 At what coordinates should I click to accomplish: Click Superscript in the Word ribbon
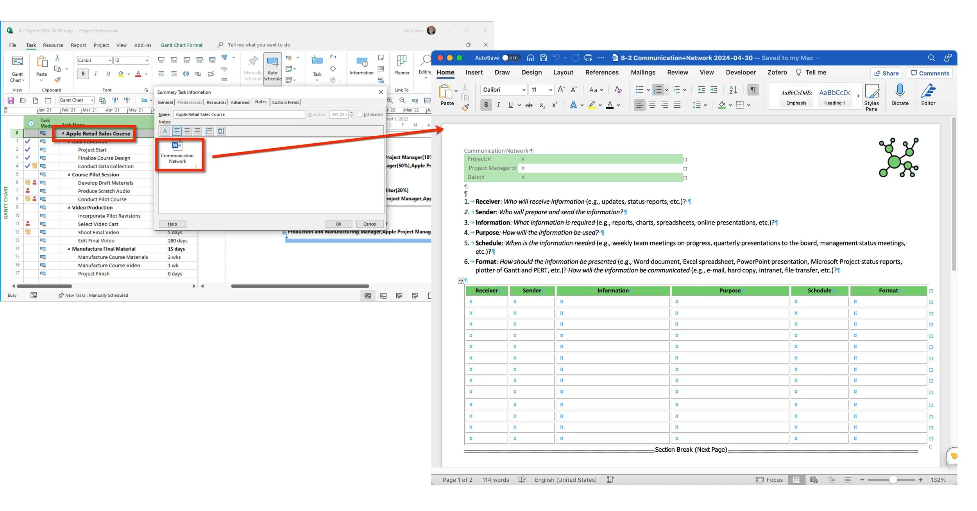point(555,105)
